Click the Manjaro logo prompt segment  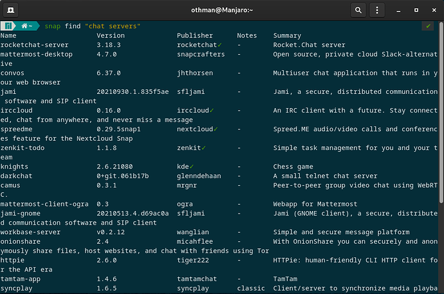[x=8, y=26]
